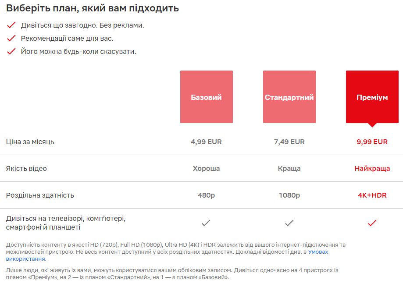Click the red checkmark under Преміум column

(x=372, y=223)
